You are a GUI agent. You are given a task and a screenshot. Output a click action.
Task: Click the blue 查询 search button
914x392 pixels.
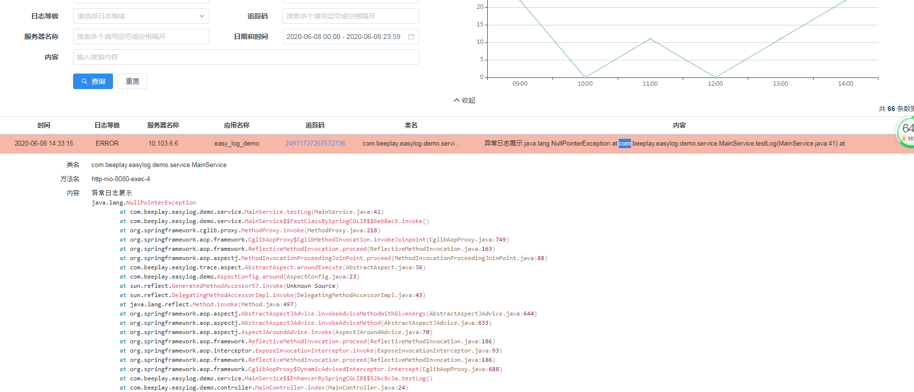click(x=93, y=81)
